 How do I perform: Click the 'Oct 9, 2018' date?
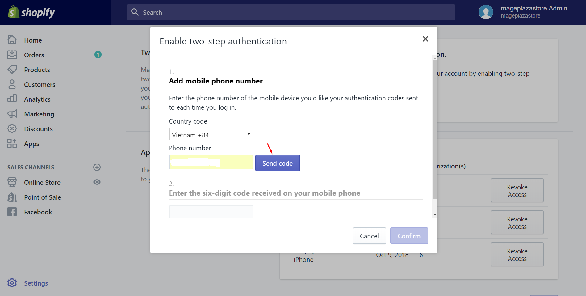tap(392, 256)
